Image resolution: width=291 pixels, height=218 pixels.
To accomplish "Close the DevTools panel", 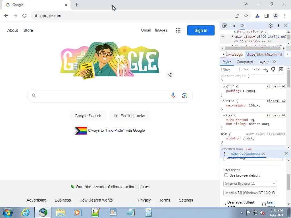I will (x=286, y=26).
